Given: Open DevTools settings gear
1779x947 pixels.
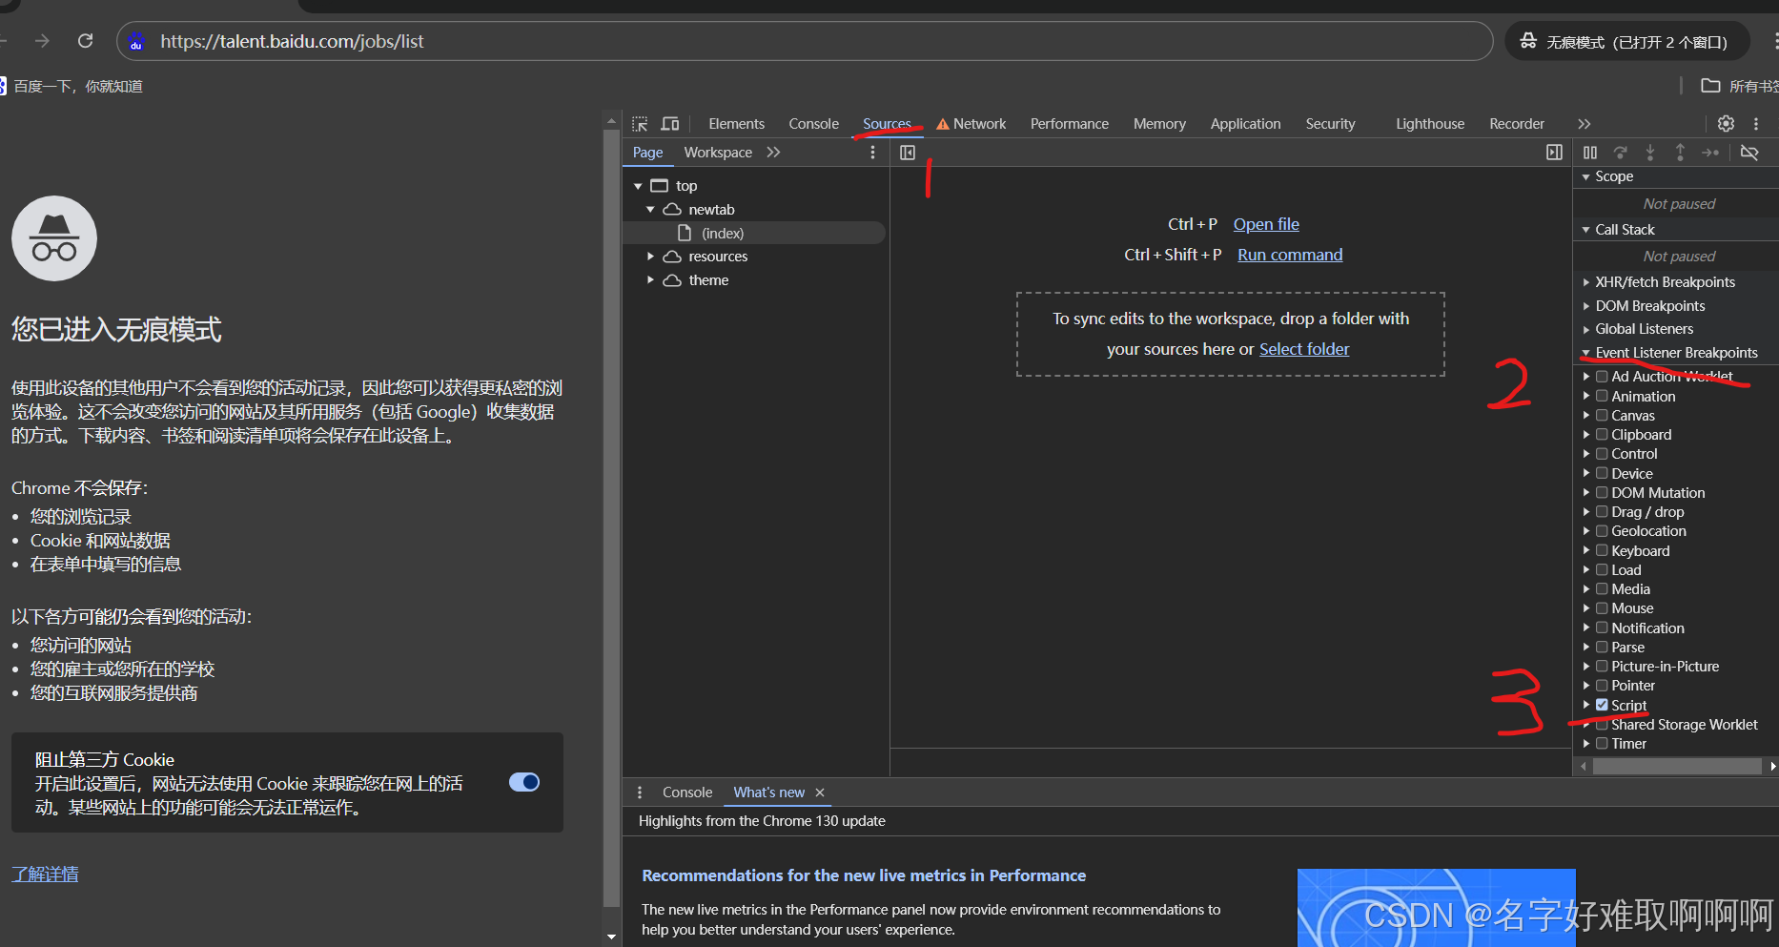Looking at the screenshot, I should [x=1726, y=124].
